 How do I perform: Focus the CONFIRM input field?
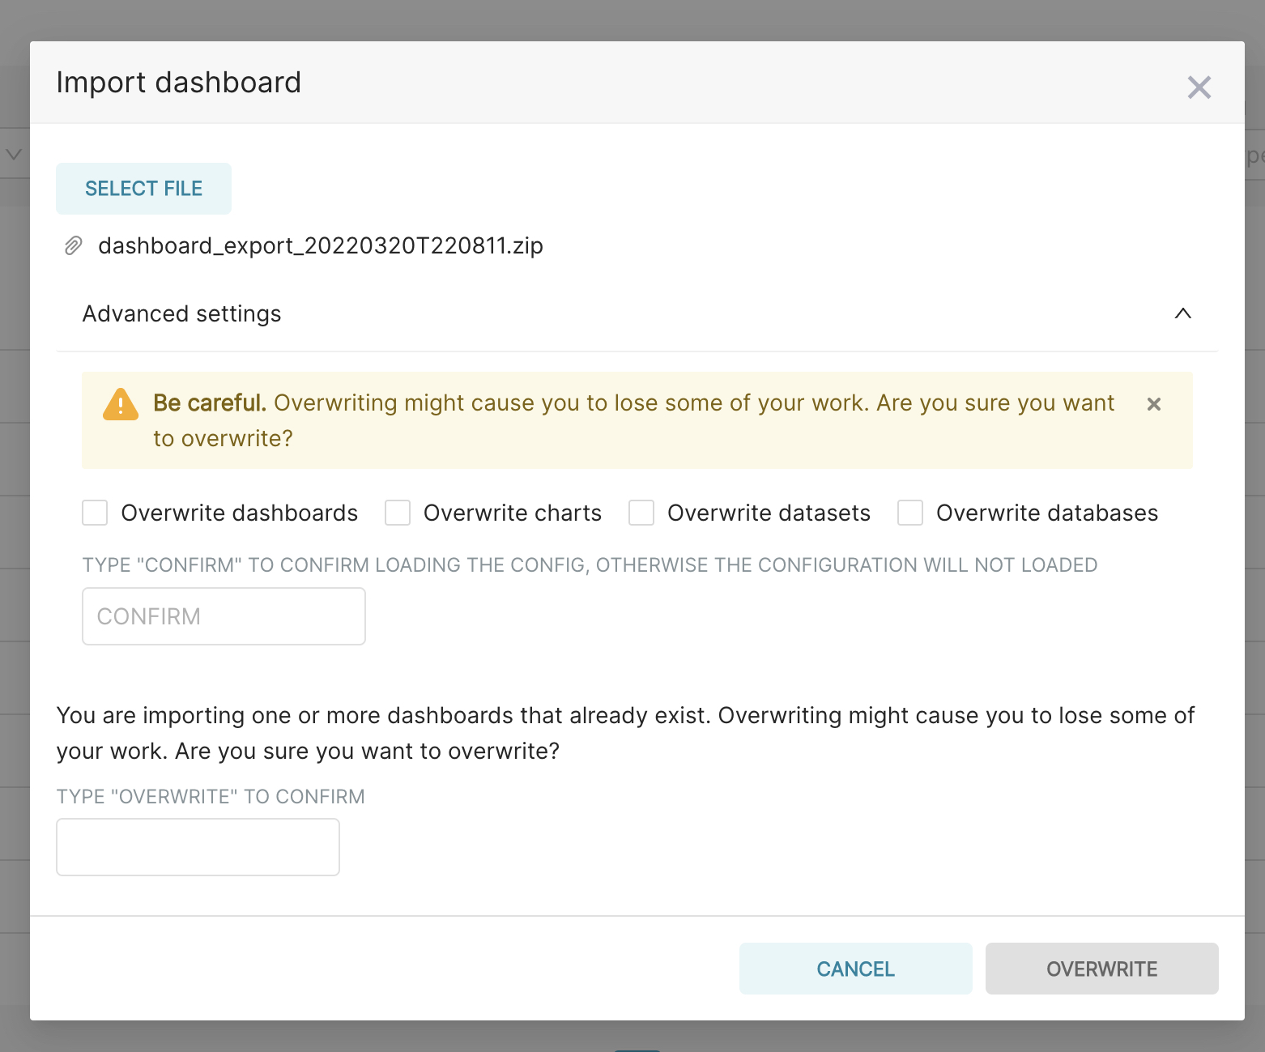(224, 616)
